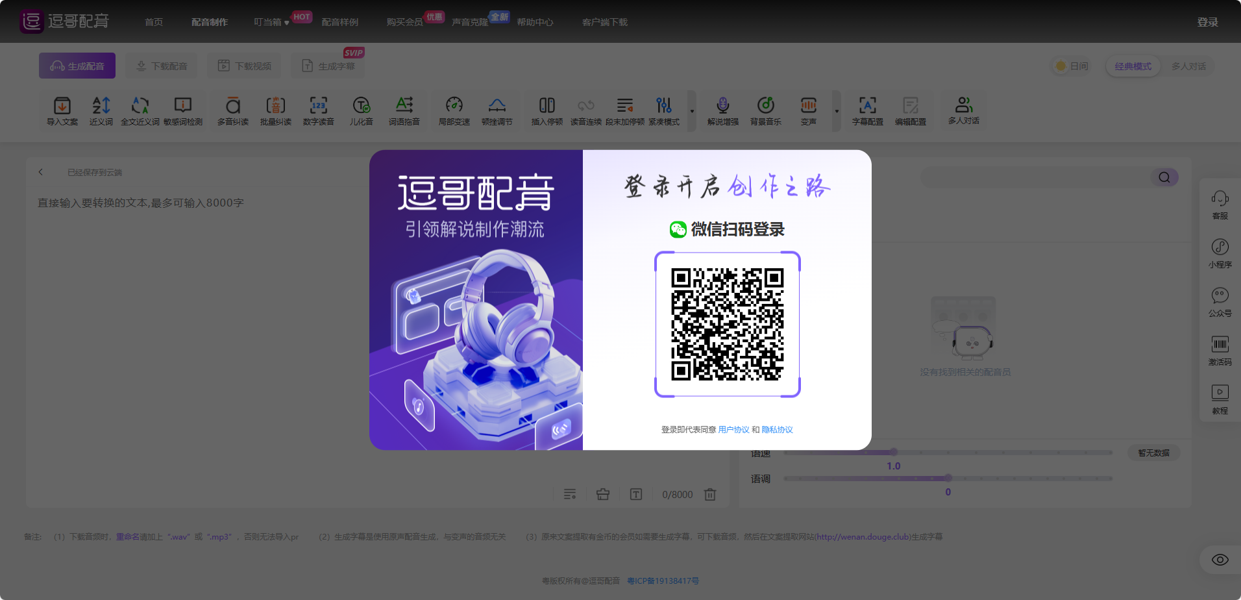Viewport: 1241px width, 600px height.
Task: Click the 登录 login link
Action: pos(1208,22)
